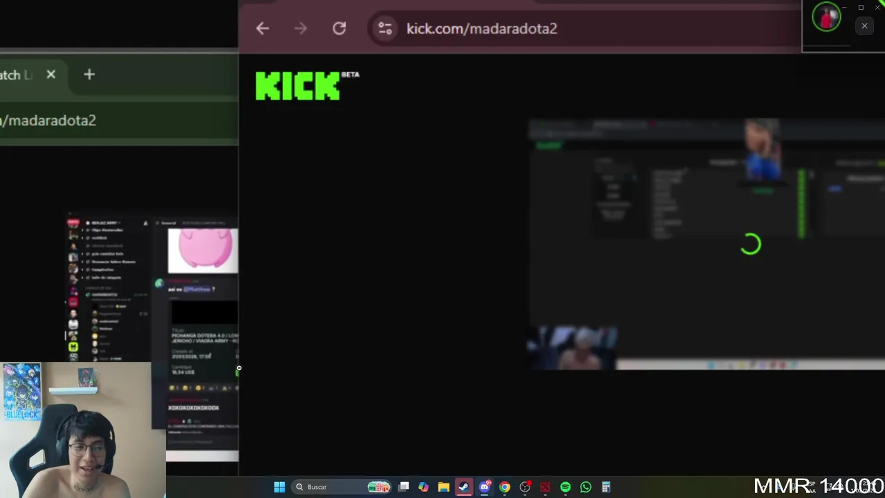Open Calculator from the taskbar
Screen dimensions: 885x498
[606, 487]
